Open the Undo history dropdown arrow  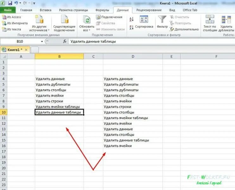(x=20, y=3)
